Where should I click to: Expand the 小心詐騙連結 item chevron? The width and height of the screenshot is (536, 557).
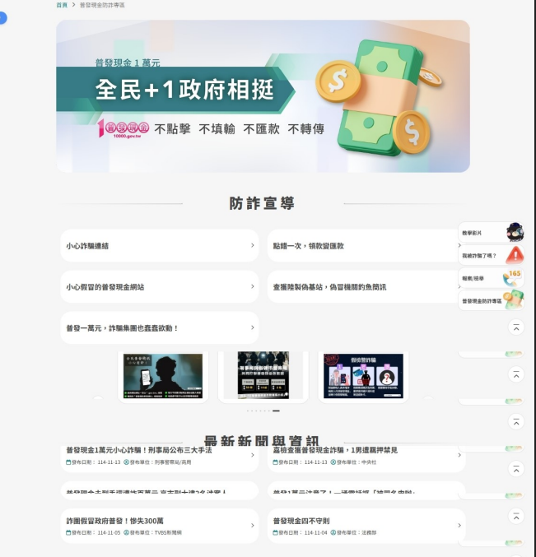pos(252,245)
